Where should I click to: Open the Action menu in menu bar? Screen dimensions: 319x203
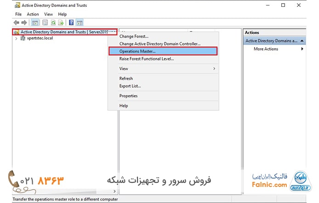point(33,14)
